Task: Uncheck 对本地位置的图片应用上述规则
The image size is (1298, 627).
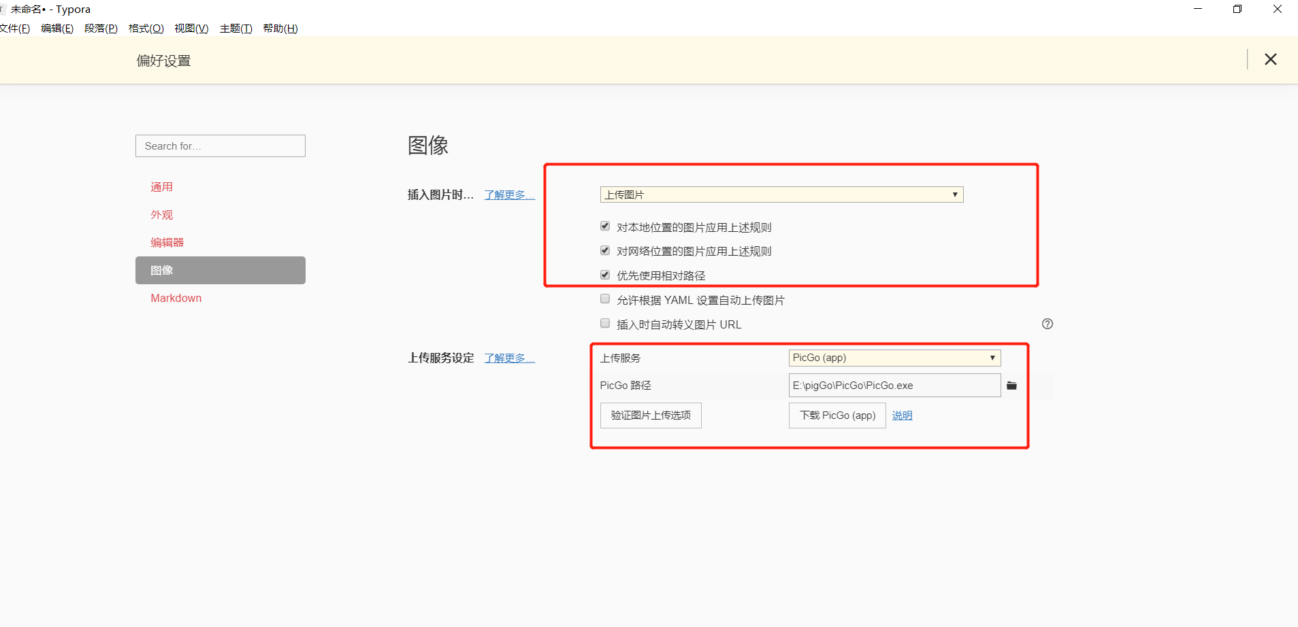Action: click(x=604, y=226)
